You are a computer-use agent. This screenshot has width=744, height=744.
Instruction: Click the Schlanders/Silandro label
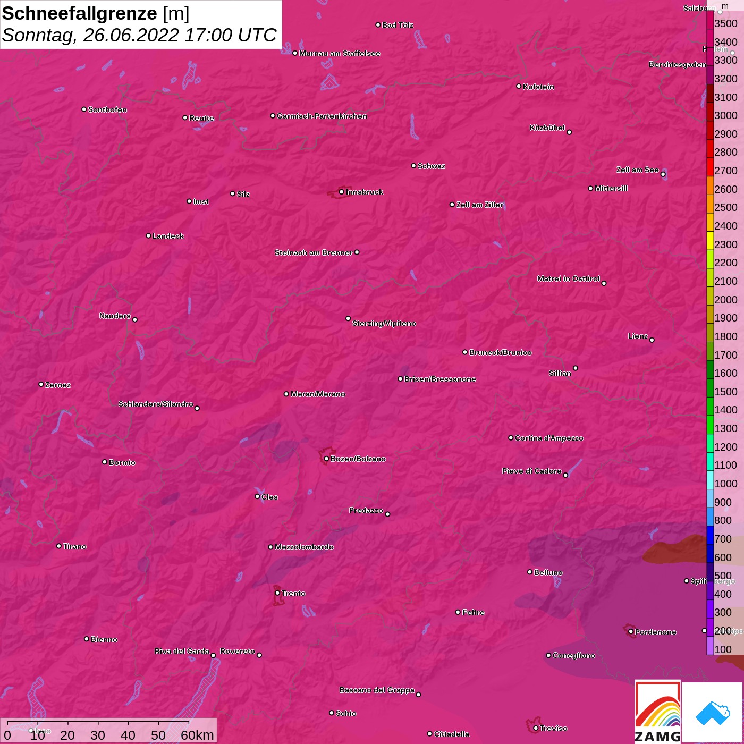click(x=156, y=404)
